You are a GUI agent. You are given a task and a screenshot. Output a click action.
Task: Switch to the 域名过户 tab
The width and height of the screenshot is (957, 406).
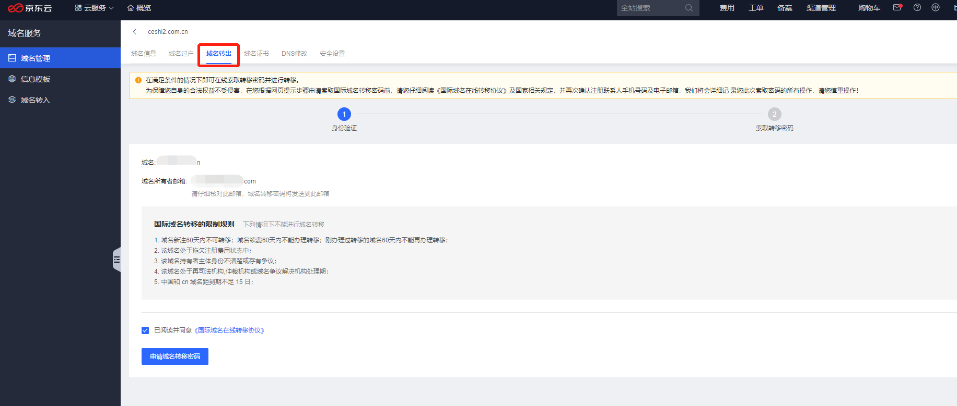click(181, 54)
